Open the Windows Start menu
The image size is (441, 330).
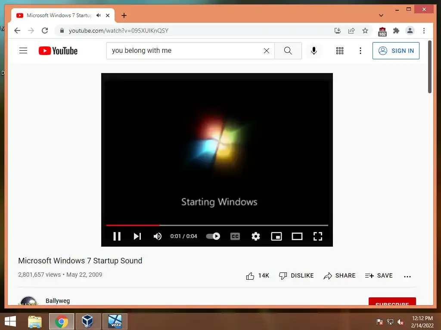[x=10, y=321]
